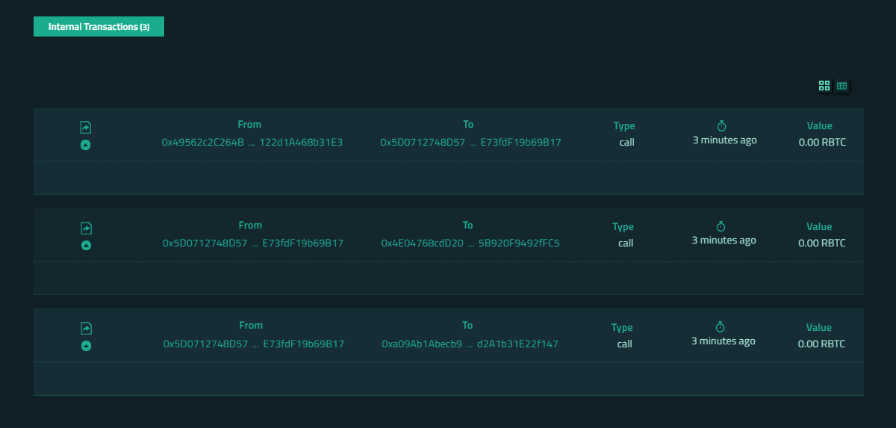Open internal transaction icon from 0x49562c2C264B row
Viewport: 896px width, 428px height.
pyautogui.click(x=85, y=128)
